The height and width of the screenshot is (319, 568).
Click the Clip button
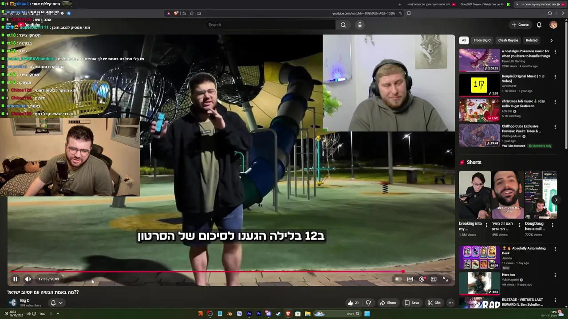point(434,303)
